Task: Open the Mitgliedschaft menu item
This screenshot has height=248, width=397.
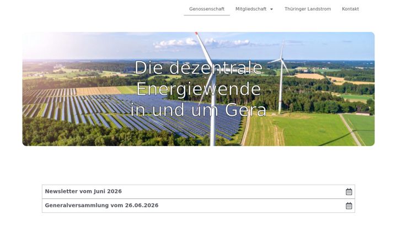Action: [251, 9]
